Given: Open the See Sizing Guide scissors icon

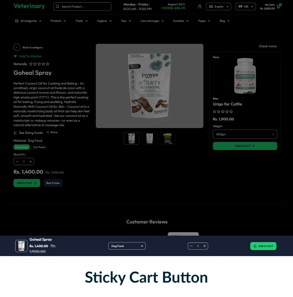Looking at the screenshot, I should [15, 133].
